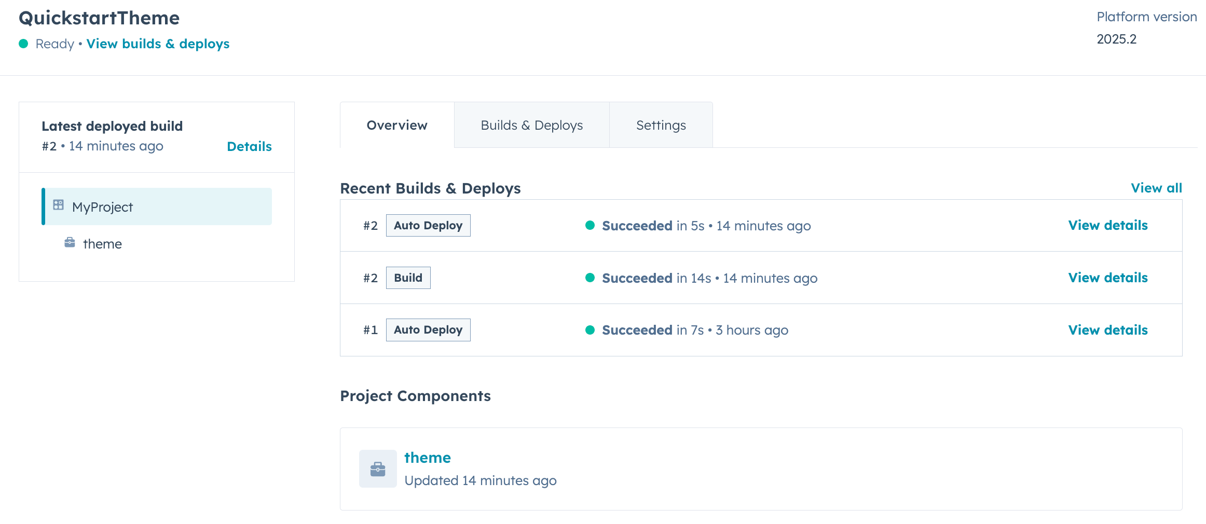View details for #1 Auto Deploy
The image size is (1206, 524).
tap(1107, 330)
